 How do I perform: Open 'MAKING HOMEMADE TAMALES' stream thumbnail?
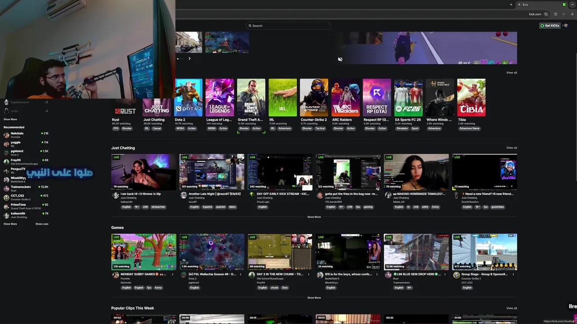coord(416,172)
